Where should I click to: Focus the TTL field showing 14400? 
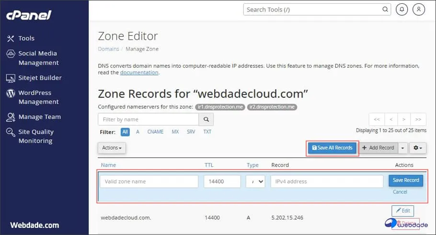(x=222, y=182)
